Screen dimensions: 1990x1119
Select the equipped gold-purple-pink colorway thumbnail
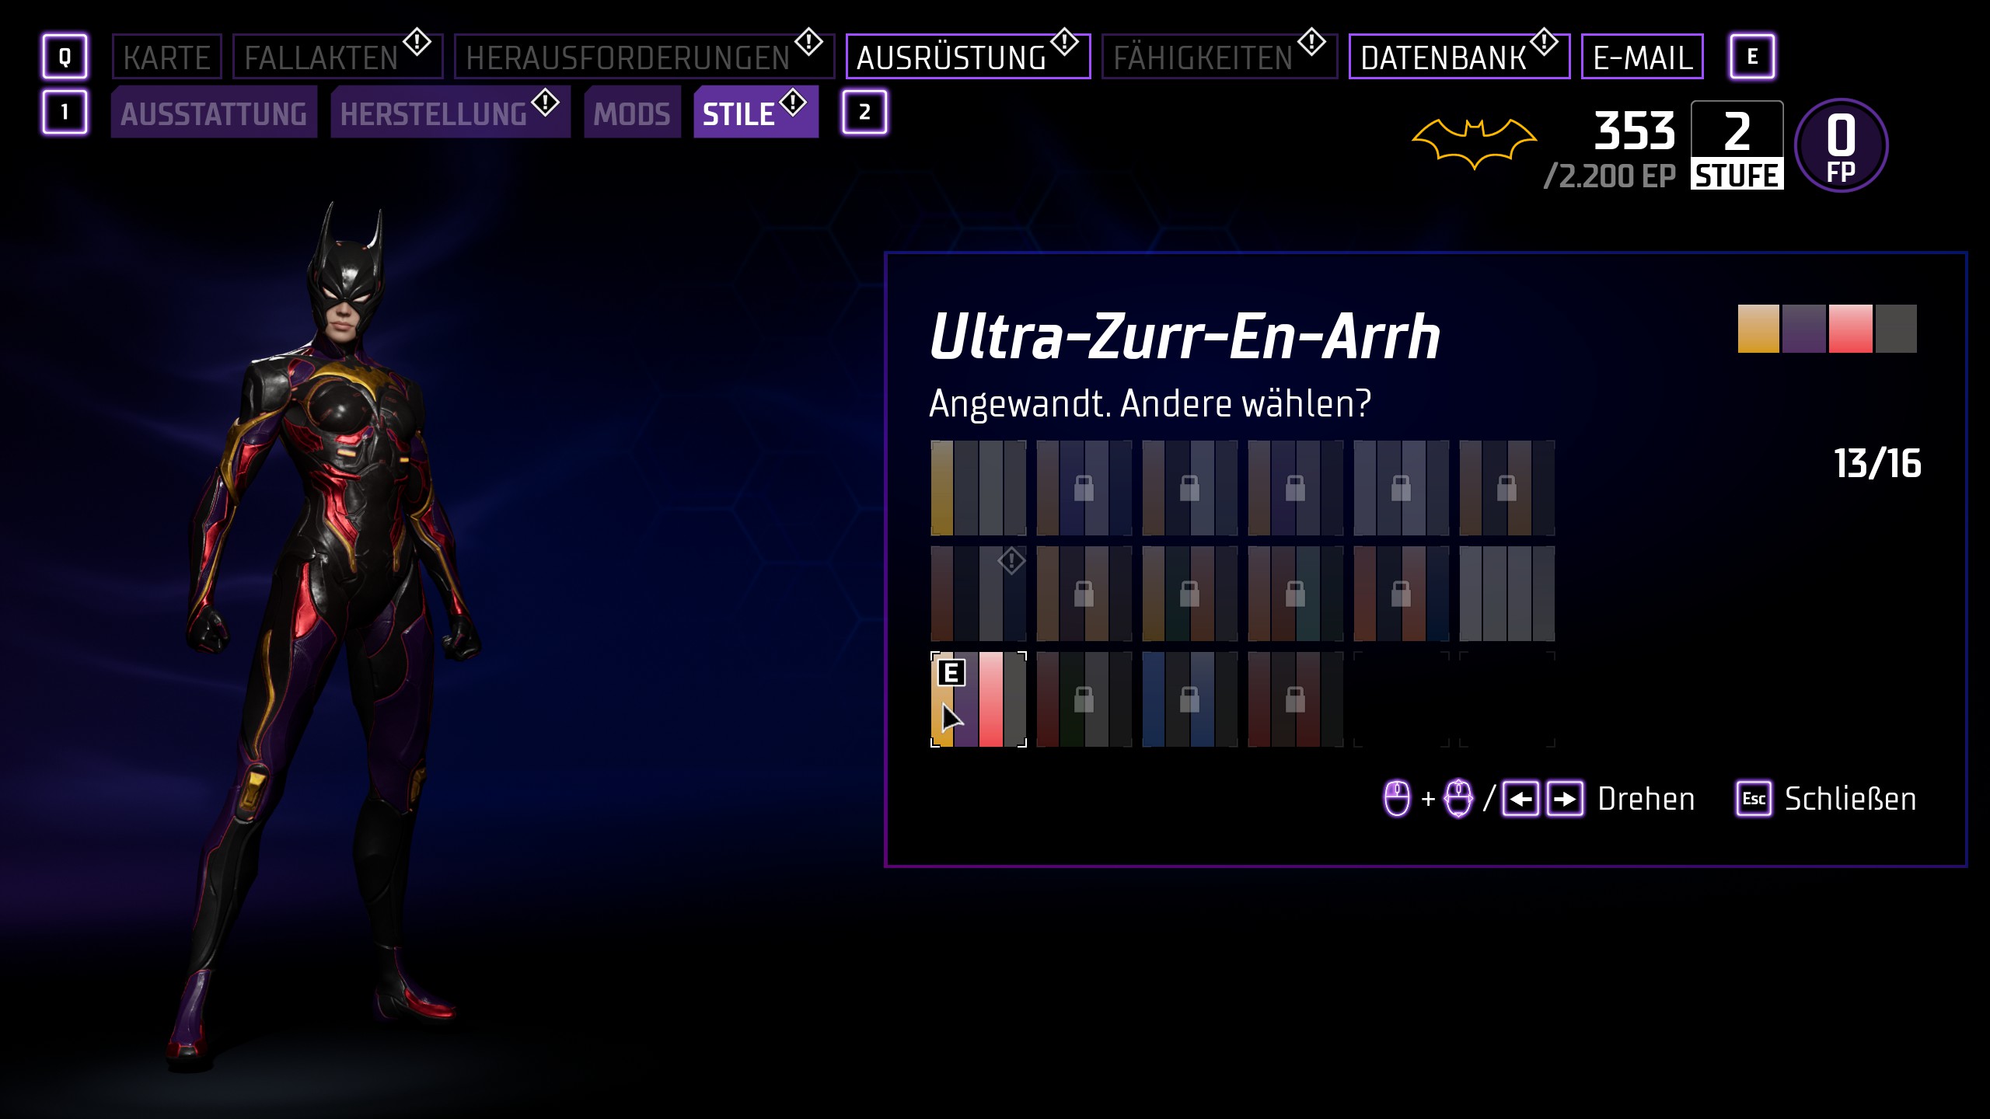[x=979, y=699]
